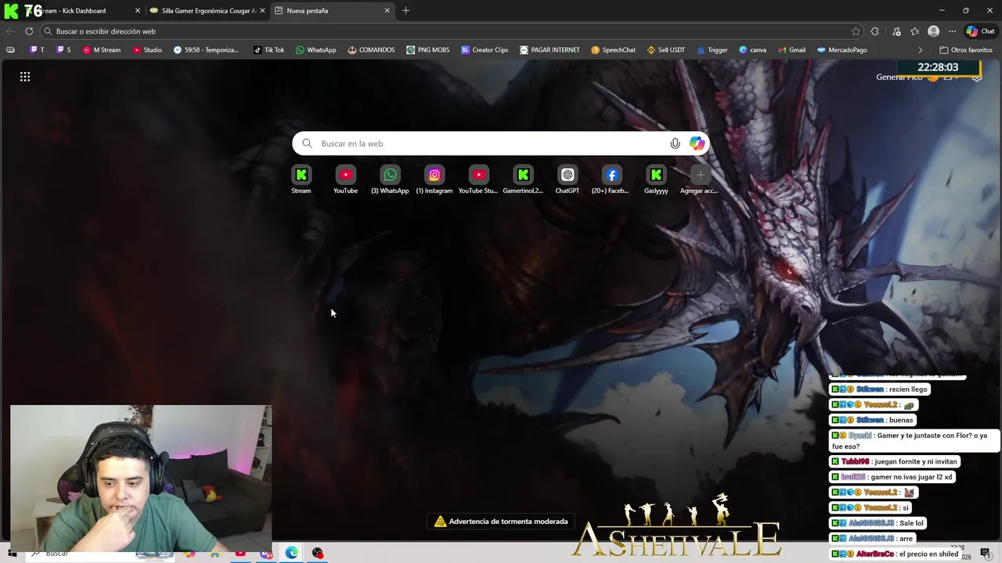Add page to favorites star icon
1002x563 pixels.
pos(856,31)
